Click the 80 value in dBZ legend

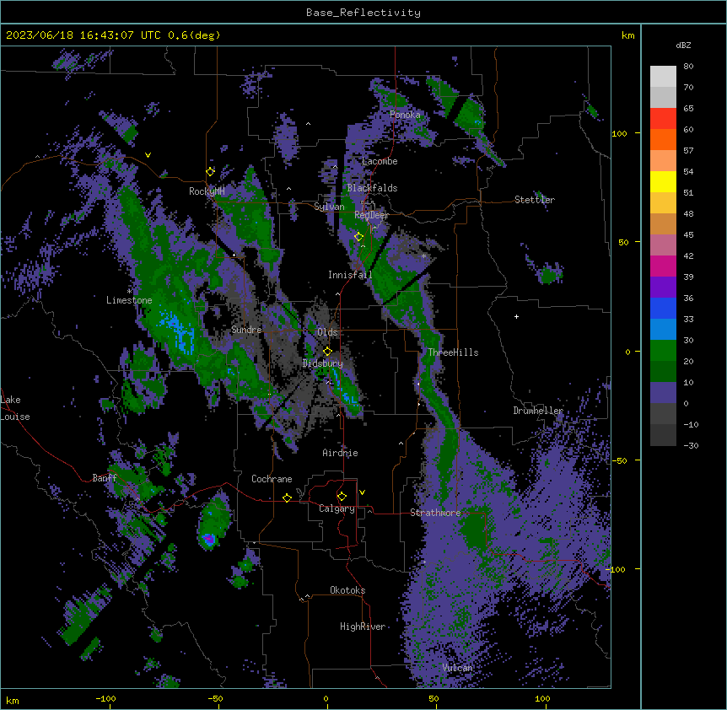[688, 67]
